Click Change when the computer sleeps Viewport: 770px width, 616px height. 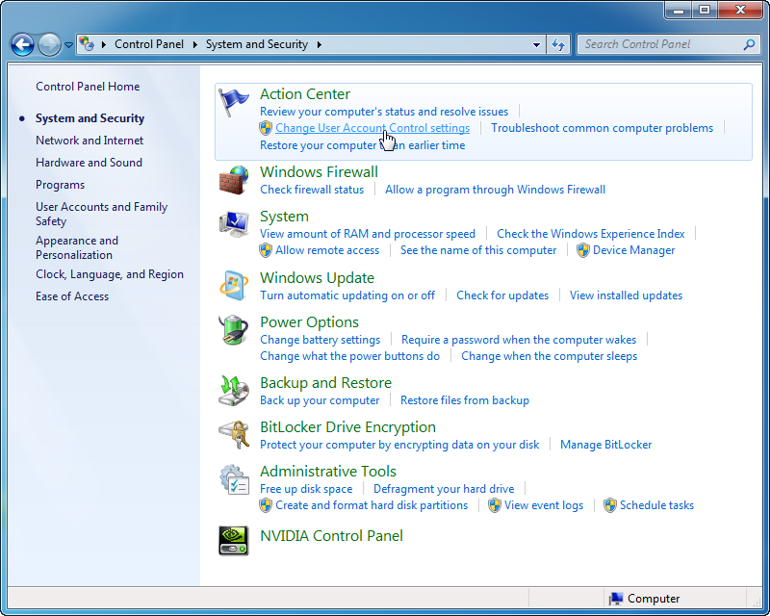[549, 356]
